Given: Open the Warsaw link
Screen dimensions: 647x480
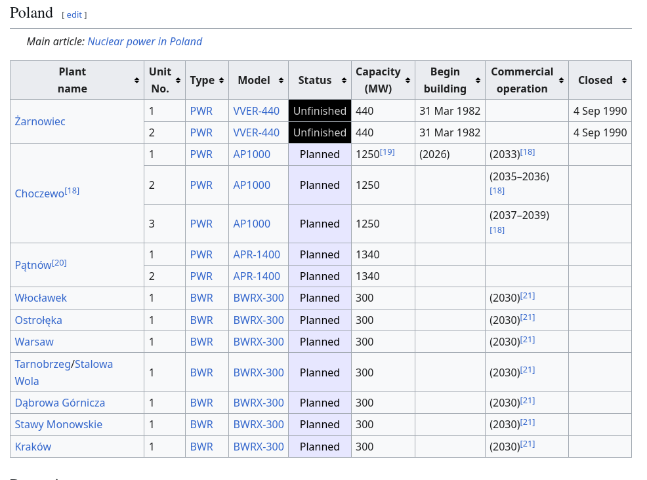Looking at the screenshot, I should point(34,342).
